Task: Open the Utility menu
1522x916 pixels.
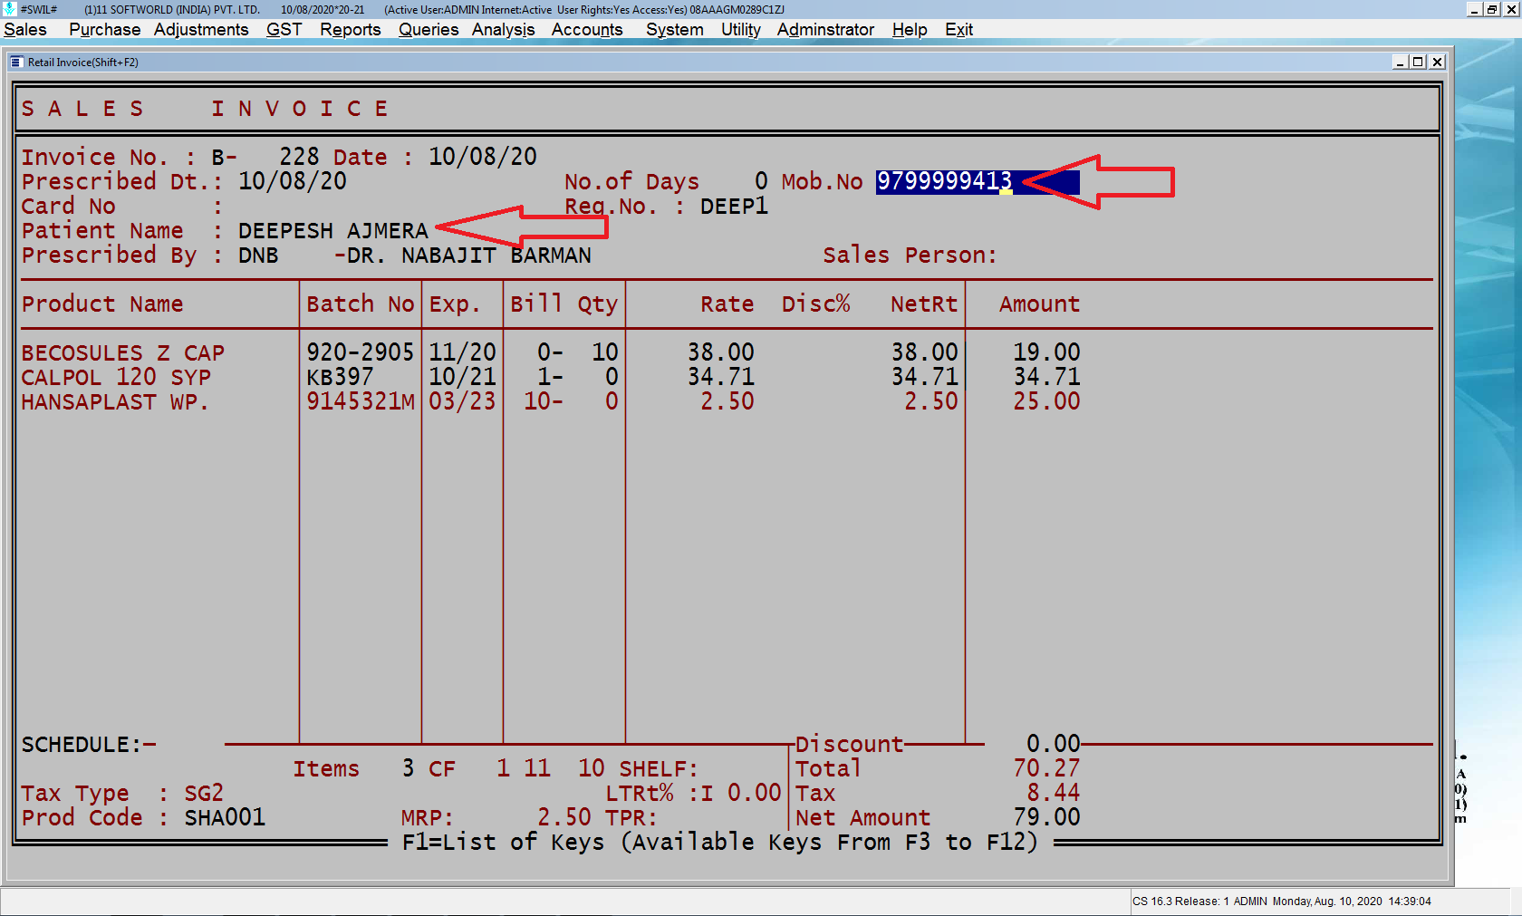Action: click(x=740, y=30)
